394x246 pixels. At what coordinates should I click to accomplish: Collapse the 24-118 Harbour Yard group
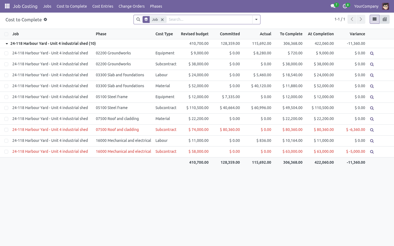pyautogui.click(x=7, y=44)
